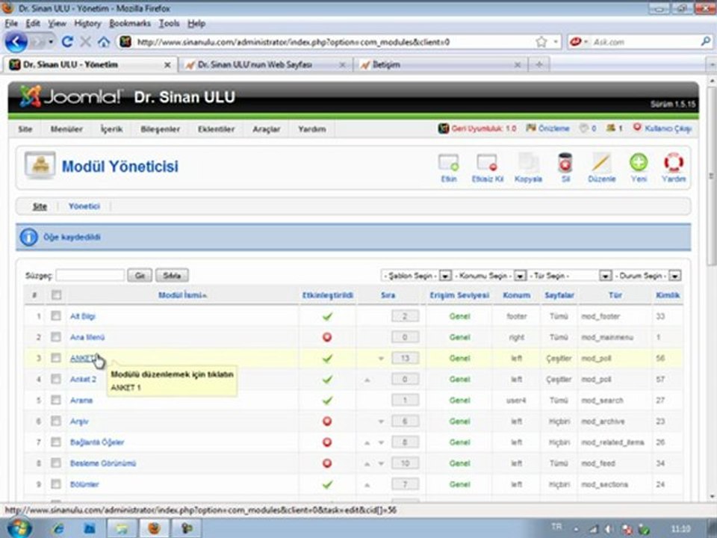Open the back history dropdown arrow
The image size is (717, 538).
[51, 42]
